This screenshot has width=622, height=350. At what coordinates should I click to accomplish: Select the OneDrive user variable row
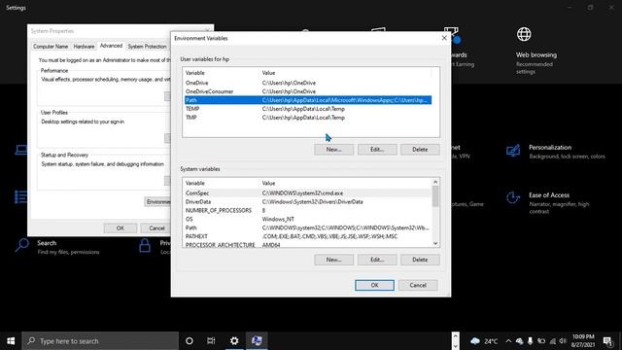[308, 83]
